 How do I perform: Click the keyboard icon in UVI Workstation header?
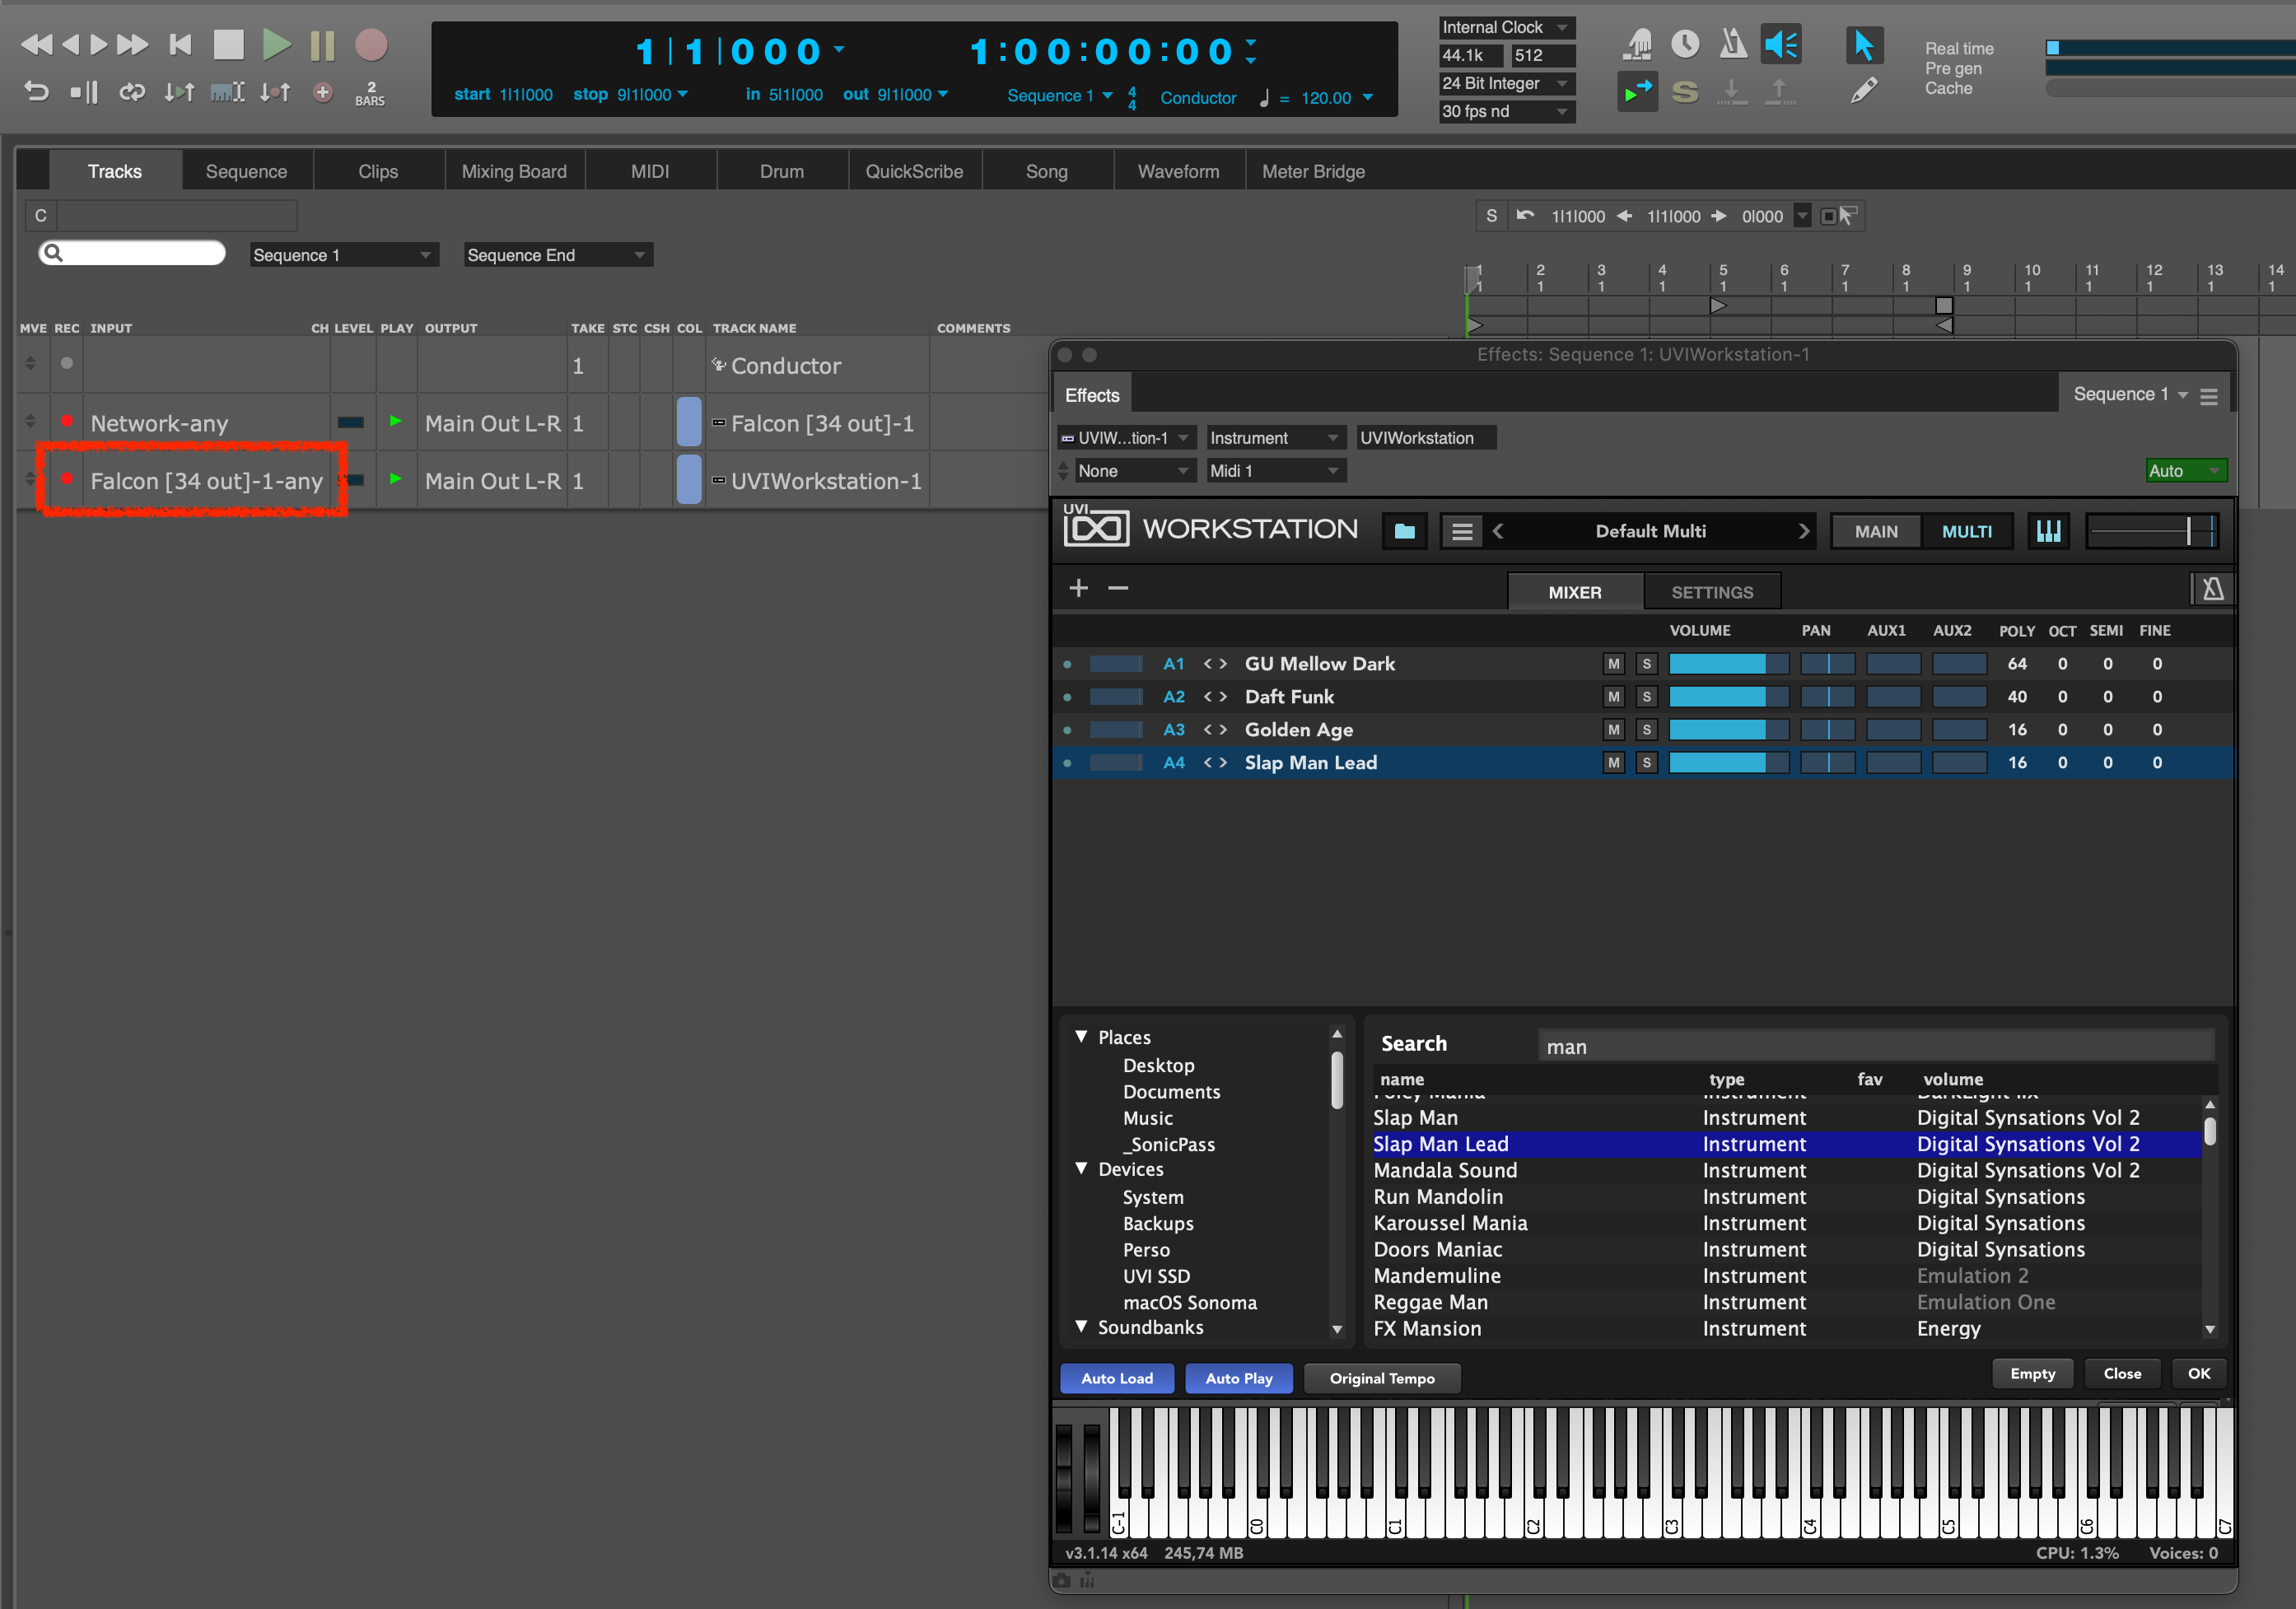pyautogui.click(x=2048, y=531)
